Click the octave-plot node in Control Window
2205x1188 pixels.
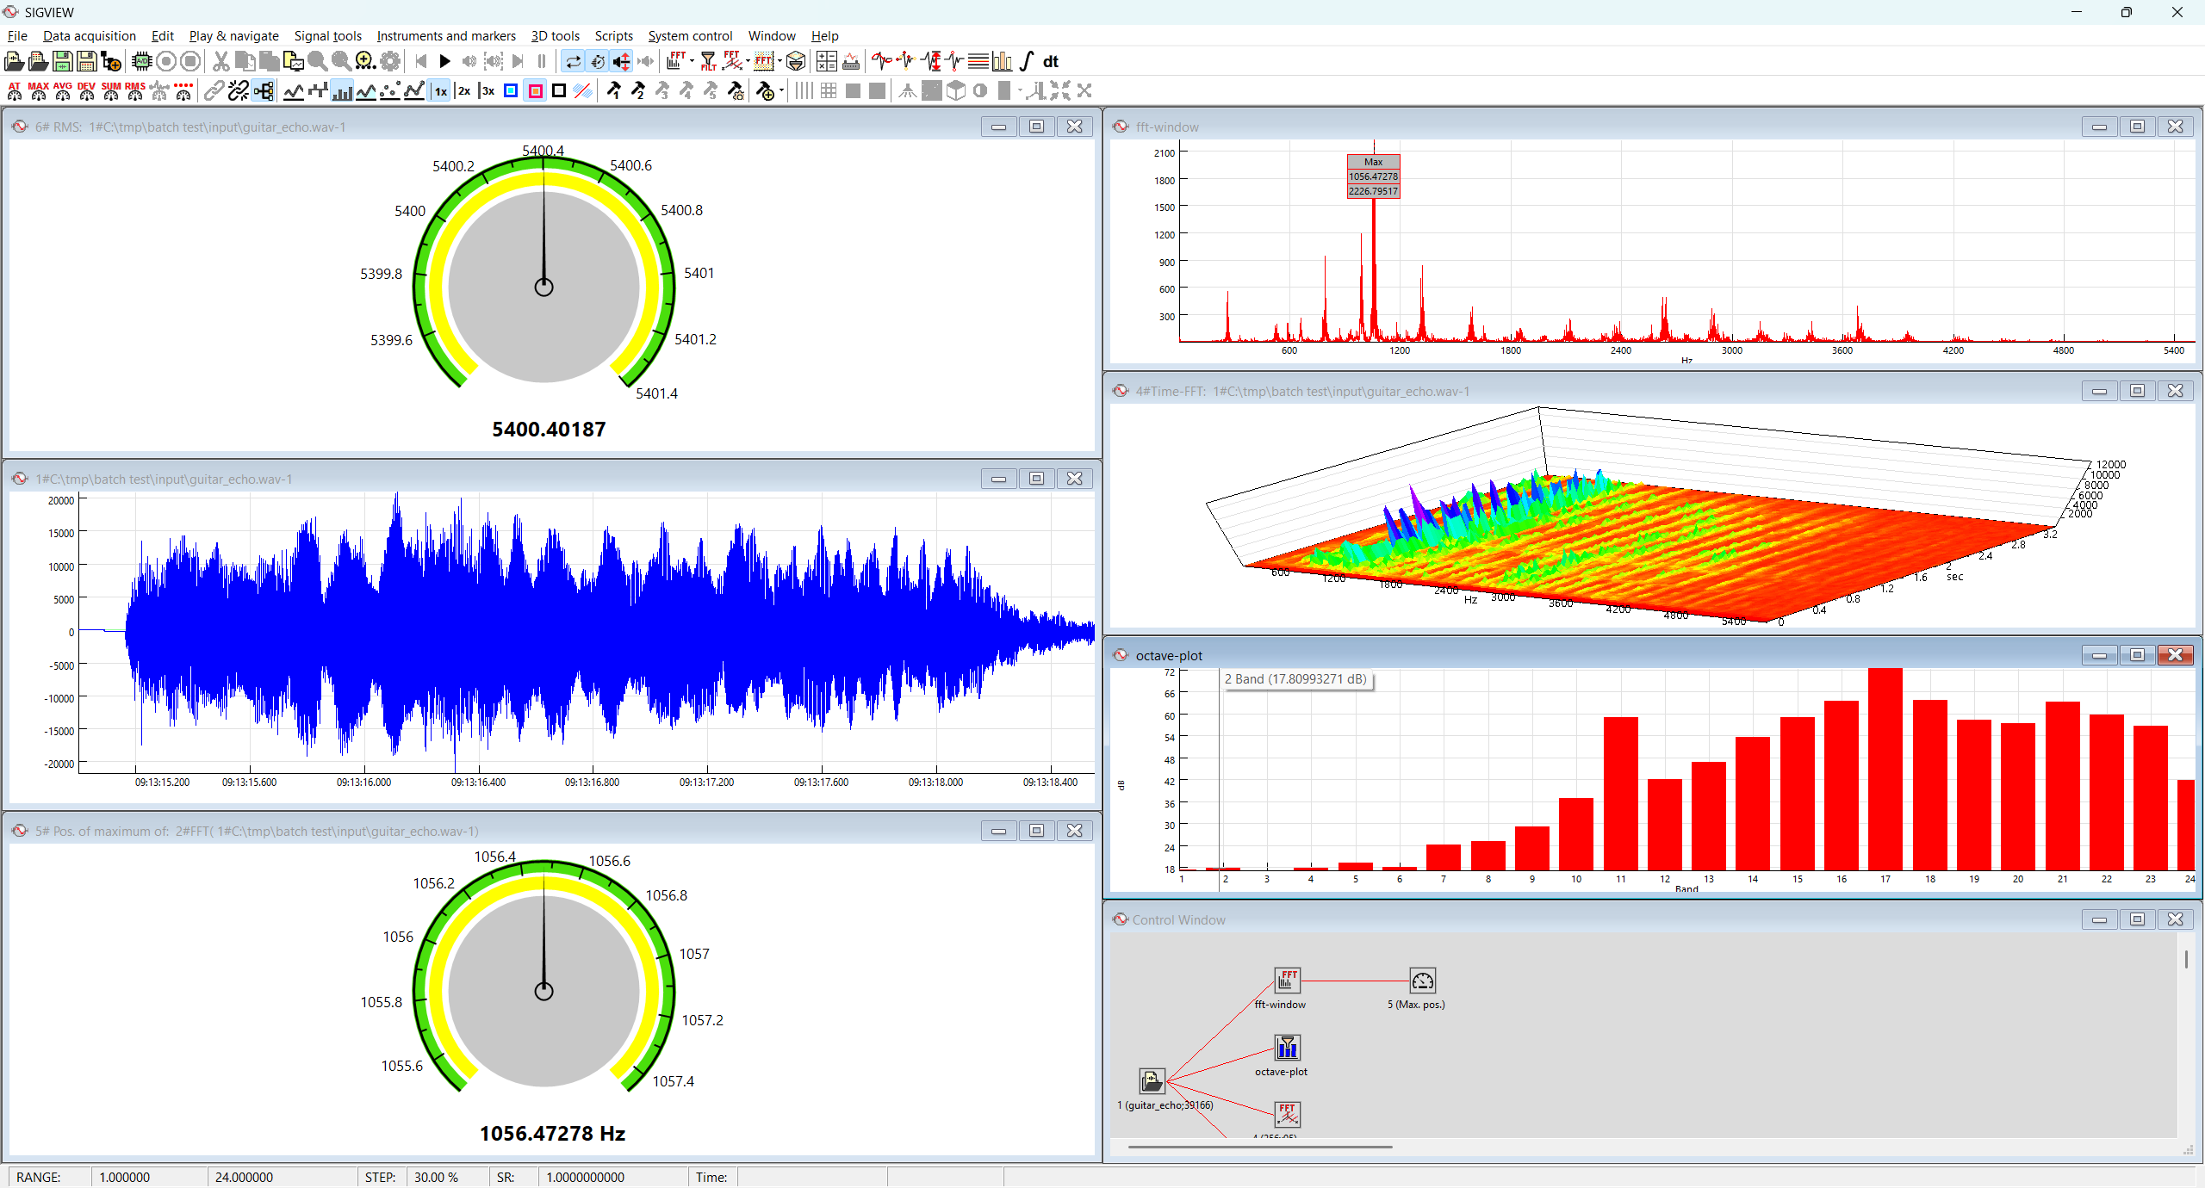pos(1287,1048)
